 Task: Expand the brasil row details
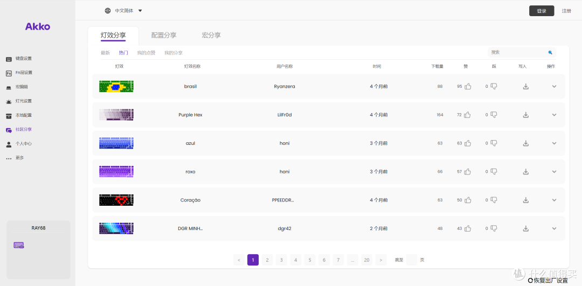[554, 86]
